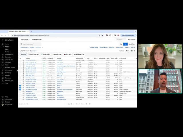This screenshot has height=137, width=183.
Task: Toggle the select-all header checkbox
Action: click(x=20, y=58)
